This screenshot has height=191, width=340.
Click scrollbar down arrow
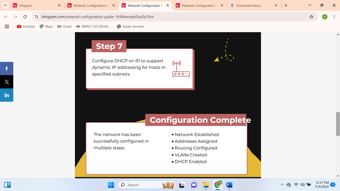tap(338, 176)
